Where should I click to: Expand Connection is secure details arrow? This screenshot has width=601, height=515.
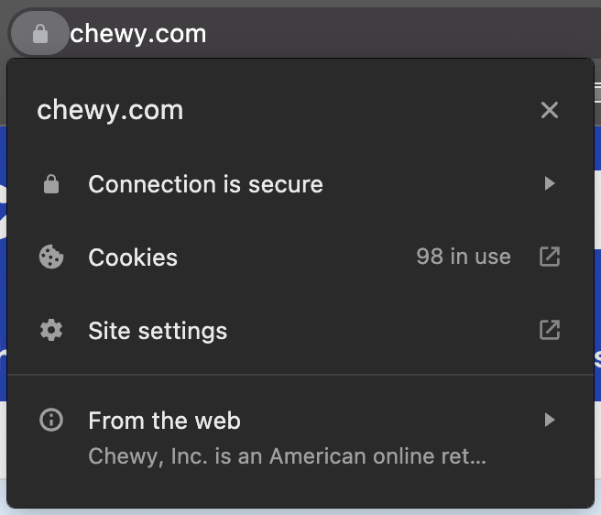550,183
